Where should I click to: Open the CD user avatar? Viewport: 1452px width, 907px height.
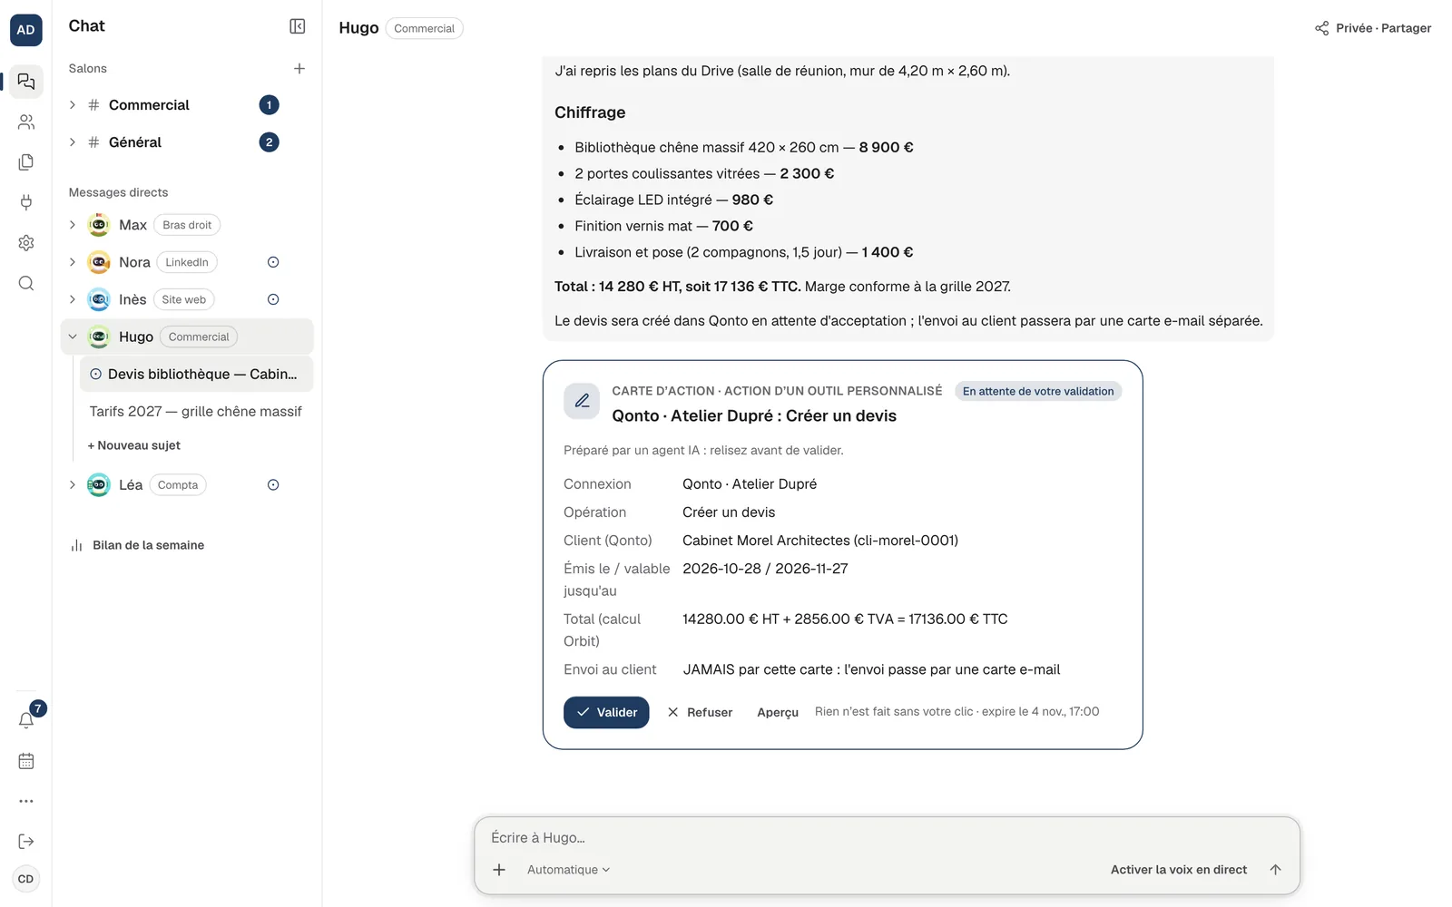coord(26,879)
